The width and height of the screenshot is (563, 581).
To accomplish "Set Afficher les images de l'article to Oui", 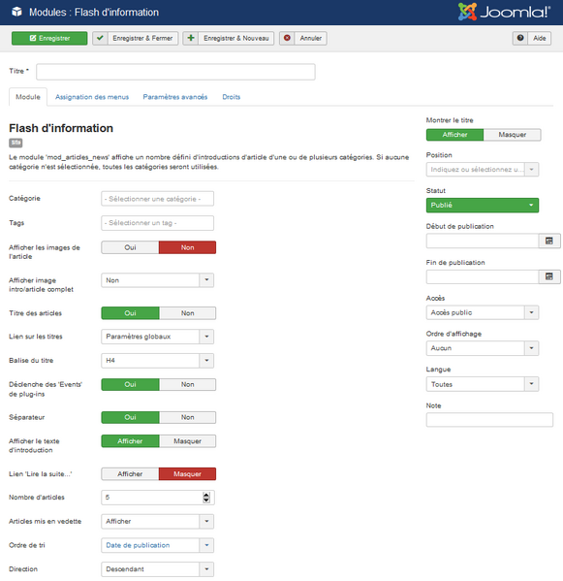I will [130, 247].
